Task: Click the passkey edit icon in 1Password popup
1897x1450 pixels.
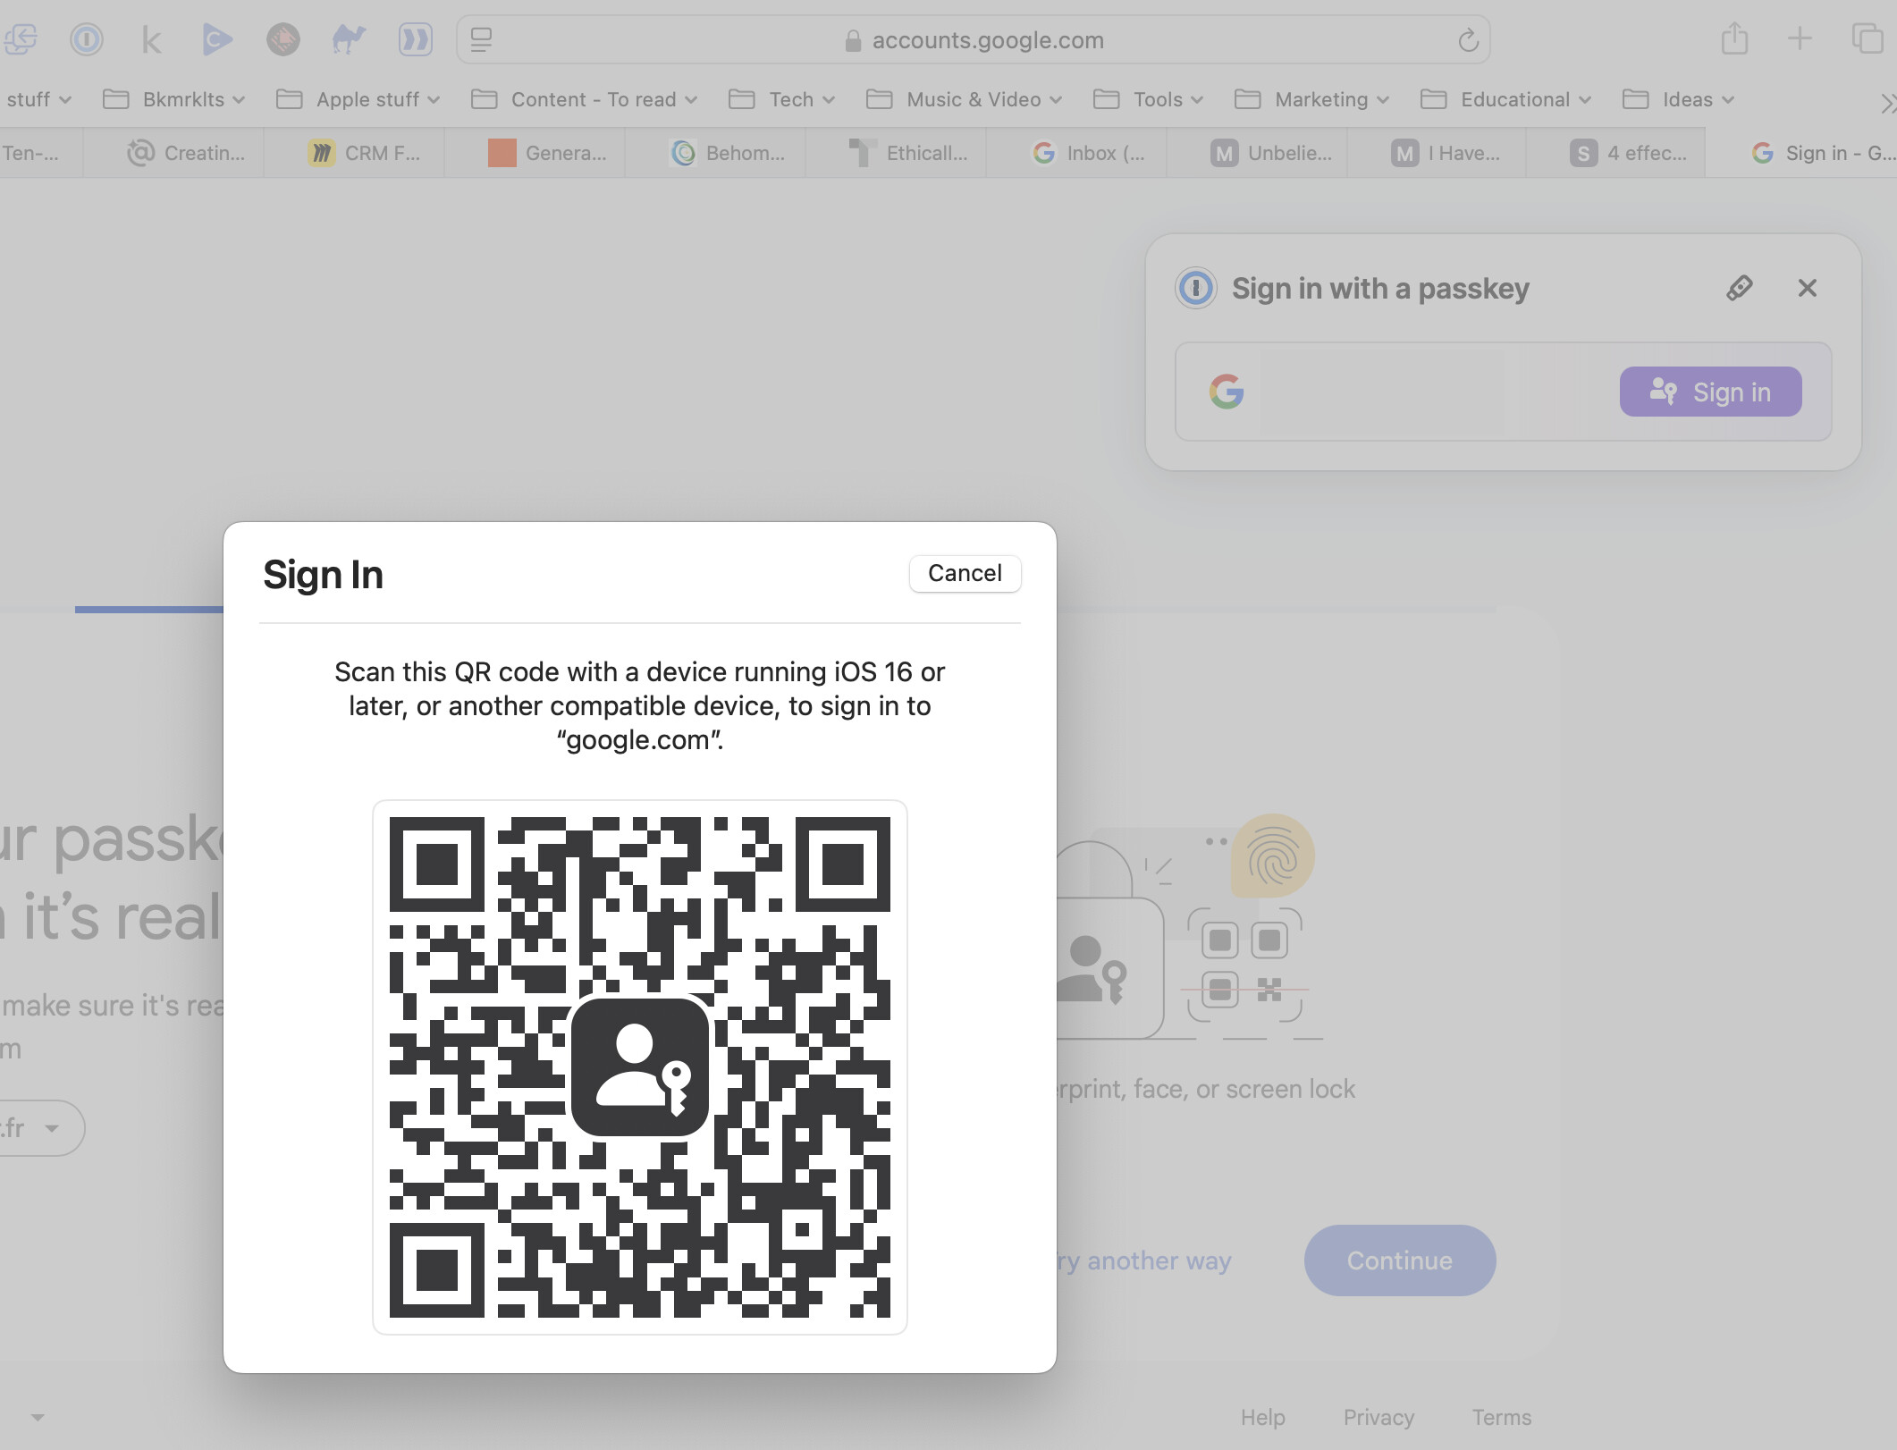Action: (x=1740, y=288)
